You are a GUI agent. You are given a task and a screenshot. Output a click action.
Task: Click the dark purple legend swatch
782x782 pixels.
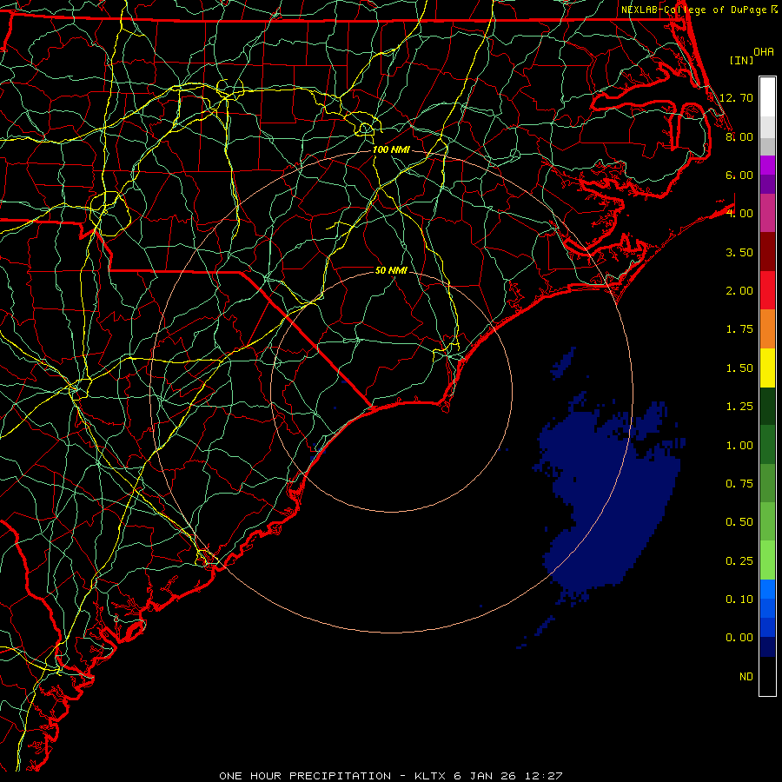[767, 184]
